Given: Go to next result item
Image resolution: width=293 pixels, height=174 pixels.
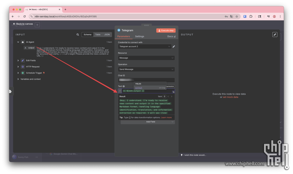Looking at the screenshot, I should (172, 96).
